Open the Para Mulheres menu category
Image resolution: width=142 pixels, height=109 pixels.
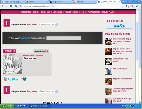point(94,12)
